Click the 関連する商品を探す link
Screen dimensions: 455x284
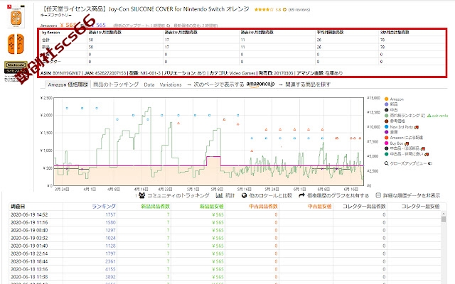pos(308,84)
